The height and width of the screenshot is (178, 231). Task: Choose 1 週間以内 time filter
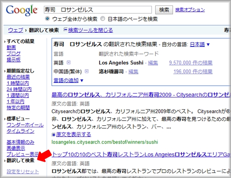(x=18, y=95)
